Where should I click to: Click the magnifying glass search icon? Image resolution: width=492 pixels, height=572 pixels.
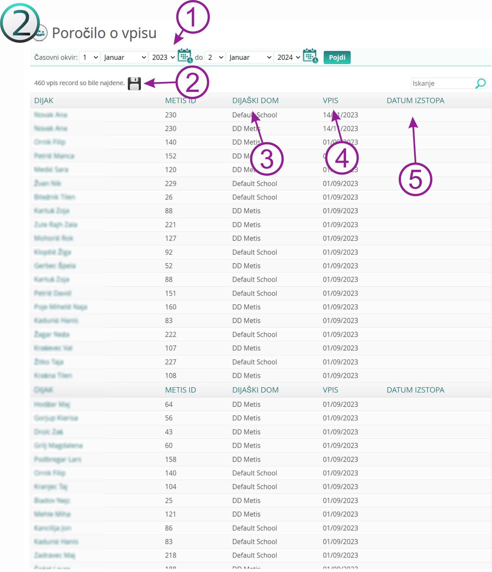[x=480, y=83]
